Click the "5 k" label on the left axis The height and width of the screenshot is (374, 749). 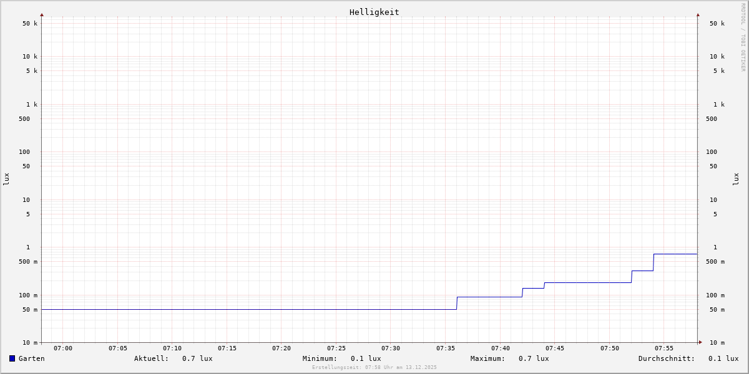click(32, 71)
